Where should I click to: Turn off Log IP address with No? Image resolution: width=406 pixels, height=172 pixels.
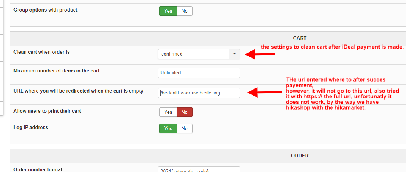click(x=184, y=128)
